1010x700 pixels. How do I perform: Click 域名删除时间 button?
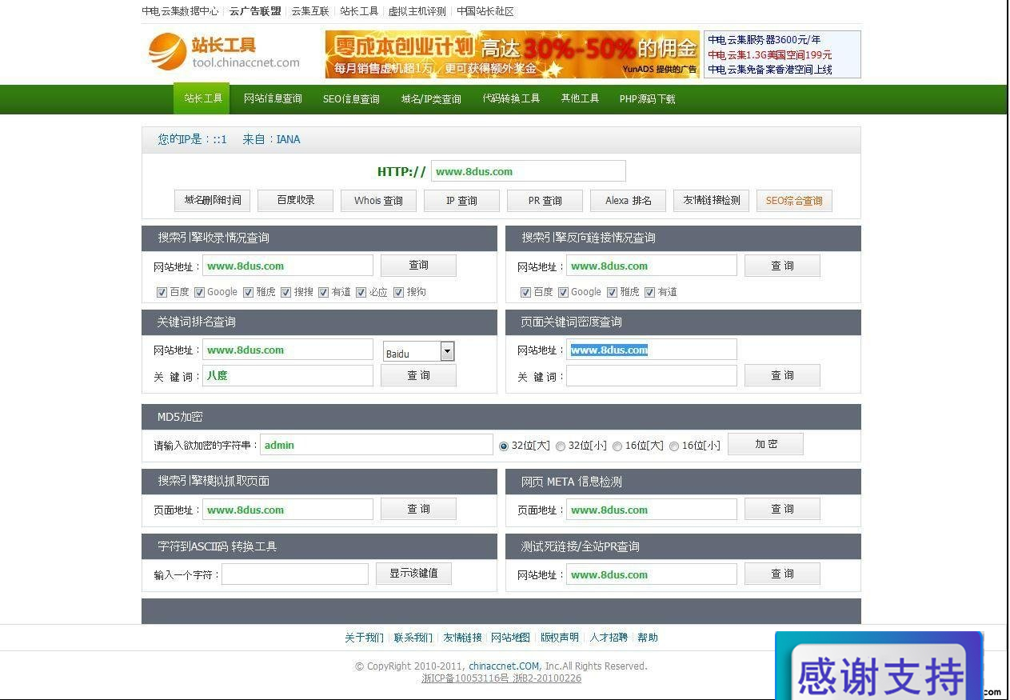[212, 201]
